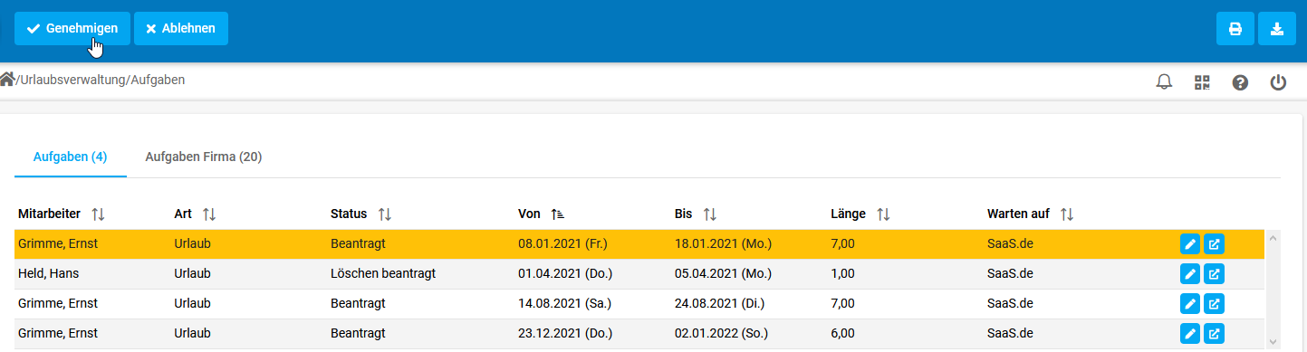Viewport: 1307px width, 352px height.
Task: Open Held, Hans request in new window
Action: 1214,273
